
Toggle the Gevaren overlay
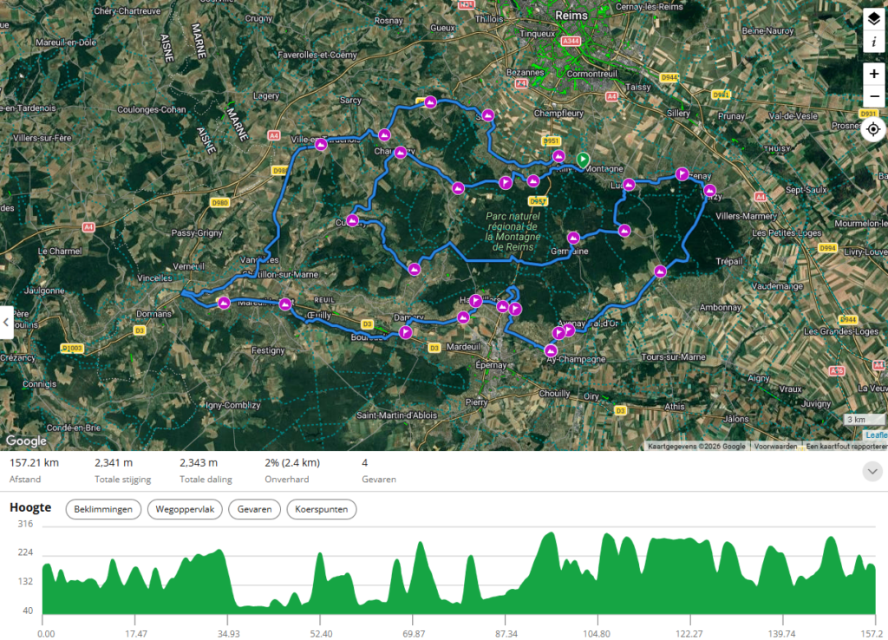click(x=254, y=509)
